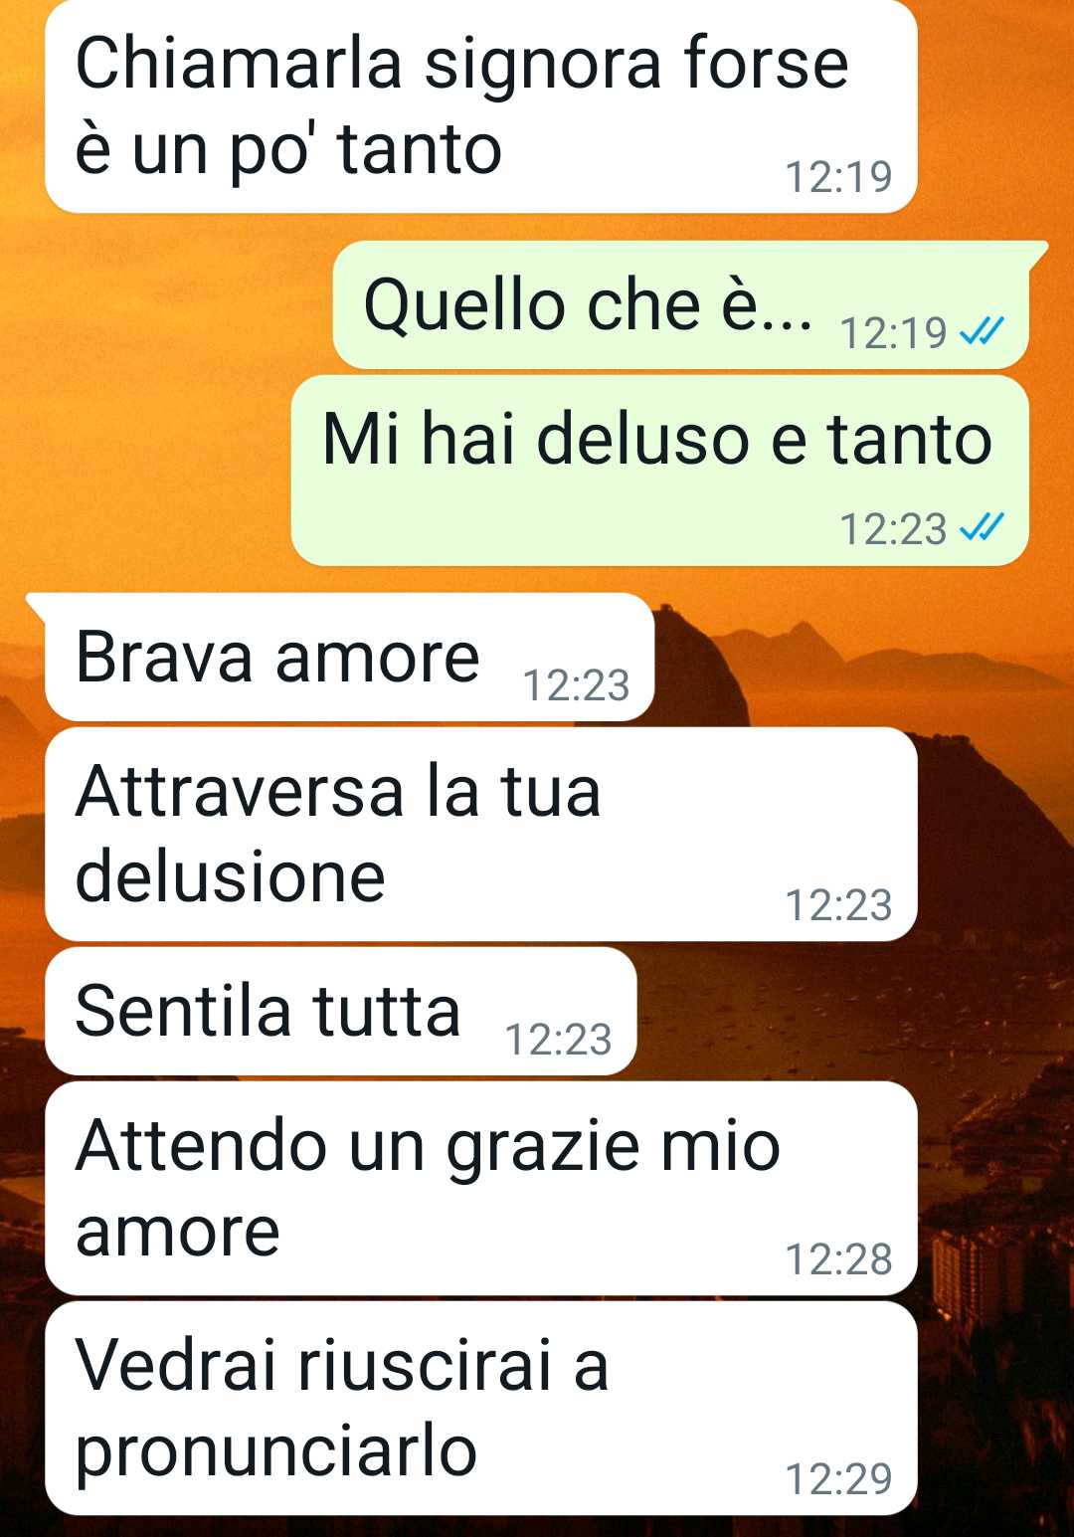This screenshot has width=1074, height=1537.
Task: Tap the "Attendo un grazie mio amore" message
Action: pos(481,1188)
